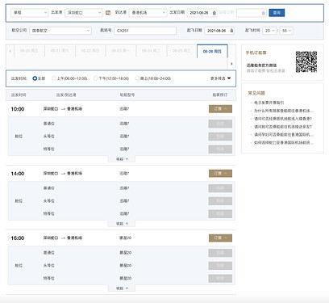The width and height of the screenshot is (329, 303).
Task: Click grey button for 10:00 普通位
Action: [x=220, y=124]
